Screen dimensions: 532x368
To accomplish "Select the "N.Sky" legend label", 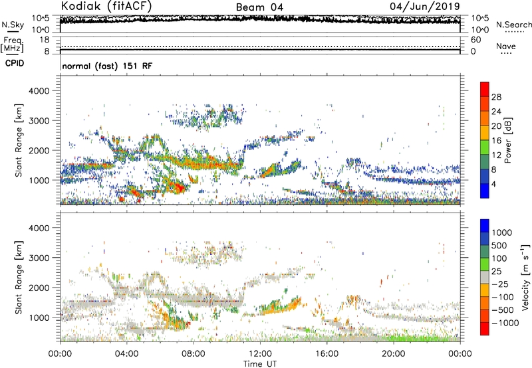I will pyautogui.click(x=13, y=25).
